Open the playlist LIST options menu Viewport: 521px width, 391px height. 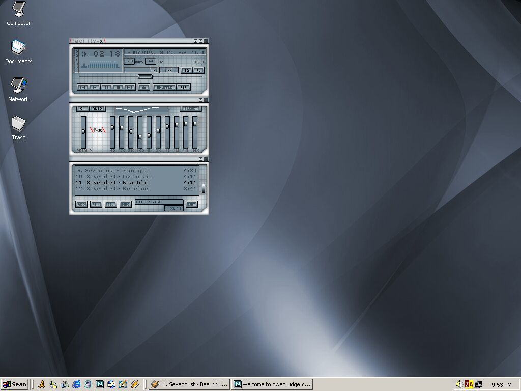191,204
